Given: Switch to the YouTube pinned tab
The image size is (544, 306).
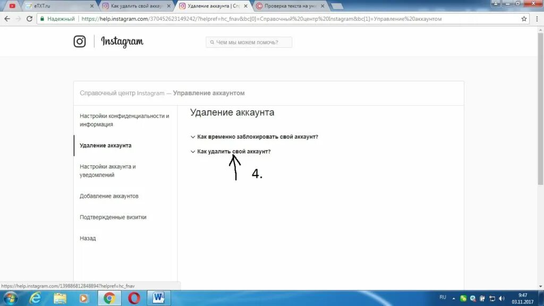Looking at the screenshot, I should [x=12, y=6].
